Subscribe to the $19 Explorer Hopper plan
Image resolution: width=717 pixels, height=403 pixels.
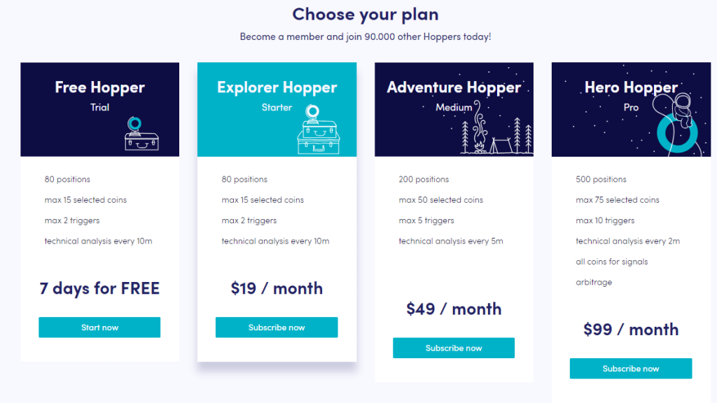click(277, 327)
